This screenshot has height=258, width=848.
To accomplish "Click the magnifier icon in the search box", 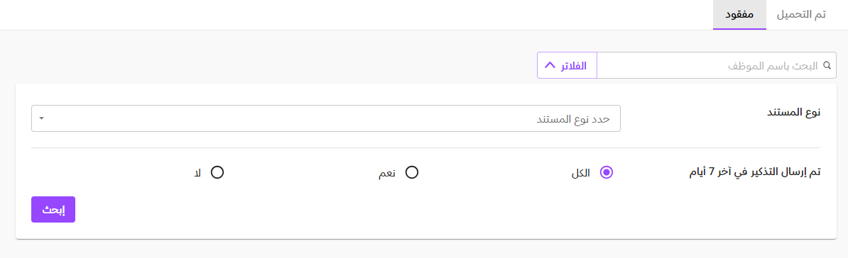I will coord(827,65).
